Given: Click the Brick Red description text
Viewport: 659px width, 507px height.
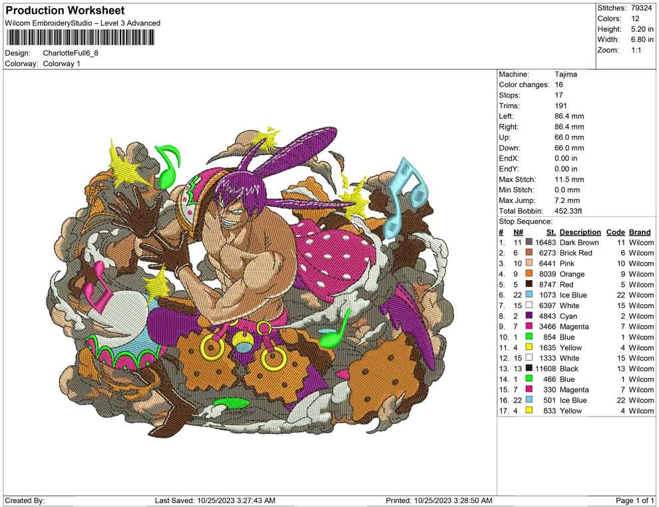Looking at the screenshot, I should coord(576,252).
